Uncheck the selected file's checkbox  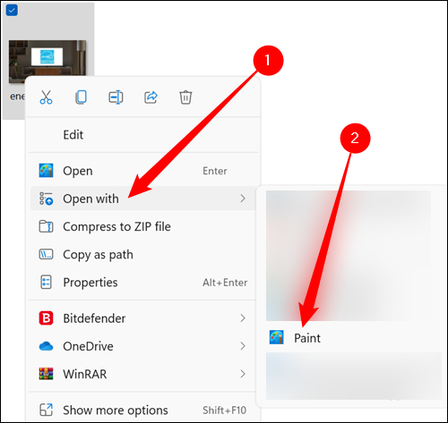tap(12, 11)
